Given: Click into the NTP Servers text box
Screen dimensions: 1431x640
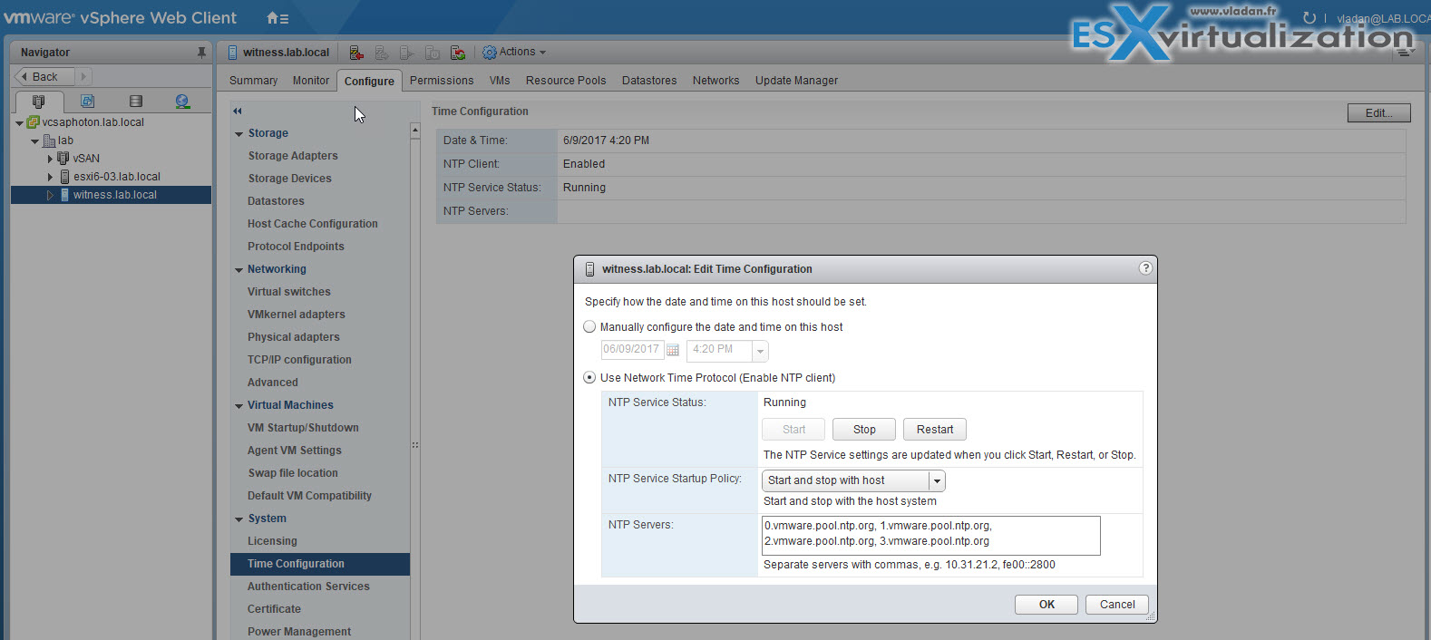Looking at the screenshot, I should click(931, 536).
